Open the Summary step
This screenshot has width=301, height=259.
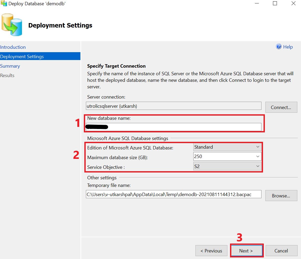pos(10,66)
